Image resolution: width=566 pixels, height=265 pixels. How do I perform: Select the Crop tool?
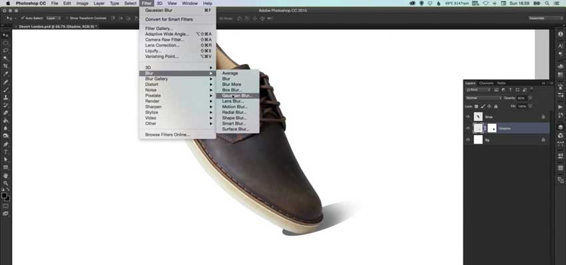coord(5,66)
